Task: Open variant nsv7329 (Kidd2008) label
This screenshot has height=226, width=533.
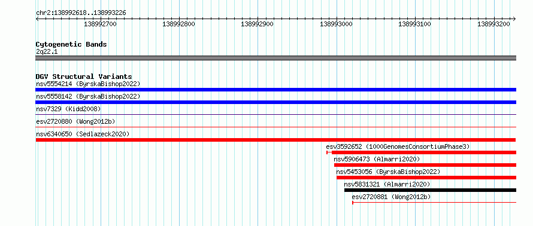Action: pyautogui.click(x=68, y=109)
